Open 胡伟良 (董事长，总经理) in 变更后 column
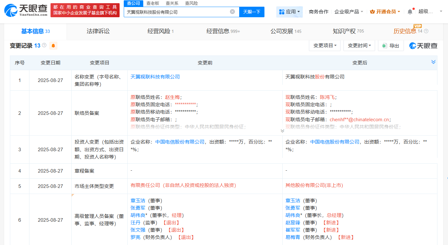The width and height of the screenshot is (448, 245). point(293,215)
